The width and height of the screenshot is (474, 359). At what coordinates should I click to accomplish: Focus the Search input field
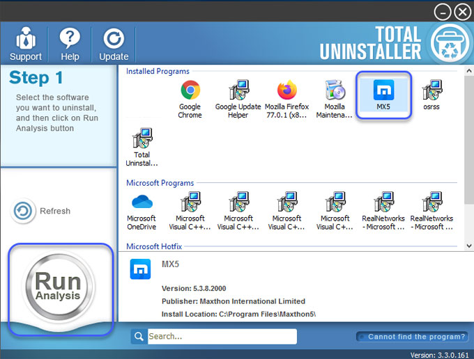coord(222,336)
